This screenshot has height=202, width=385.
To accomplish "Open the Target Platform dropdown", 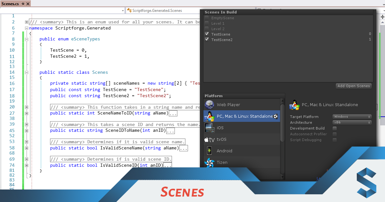I will point(352,117).
